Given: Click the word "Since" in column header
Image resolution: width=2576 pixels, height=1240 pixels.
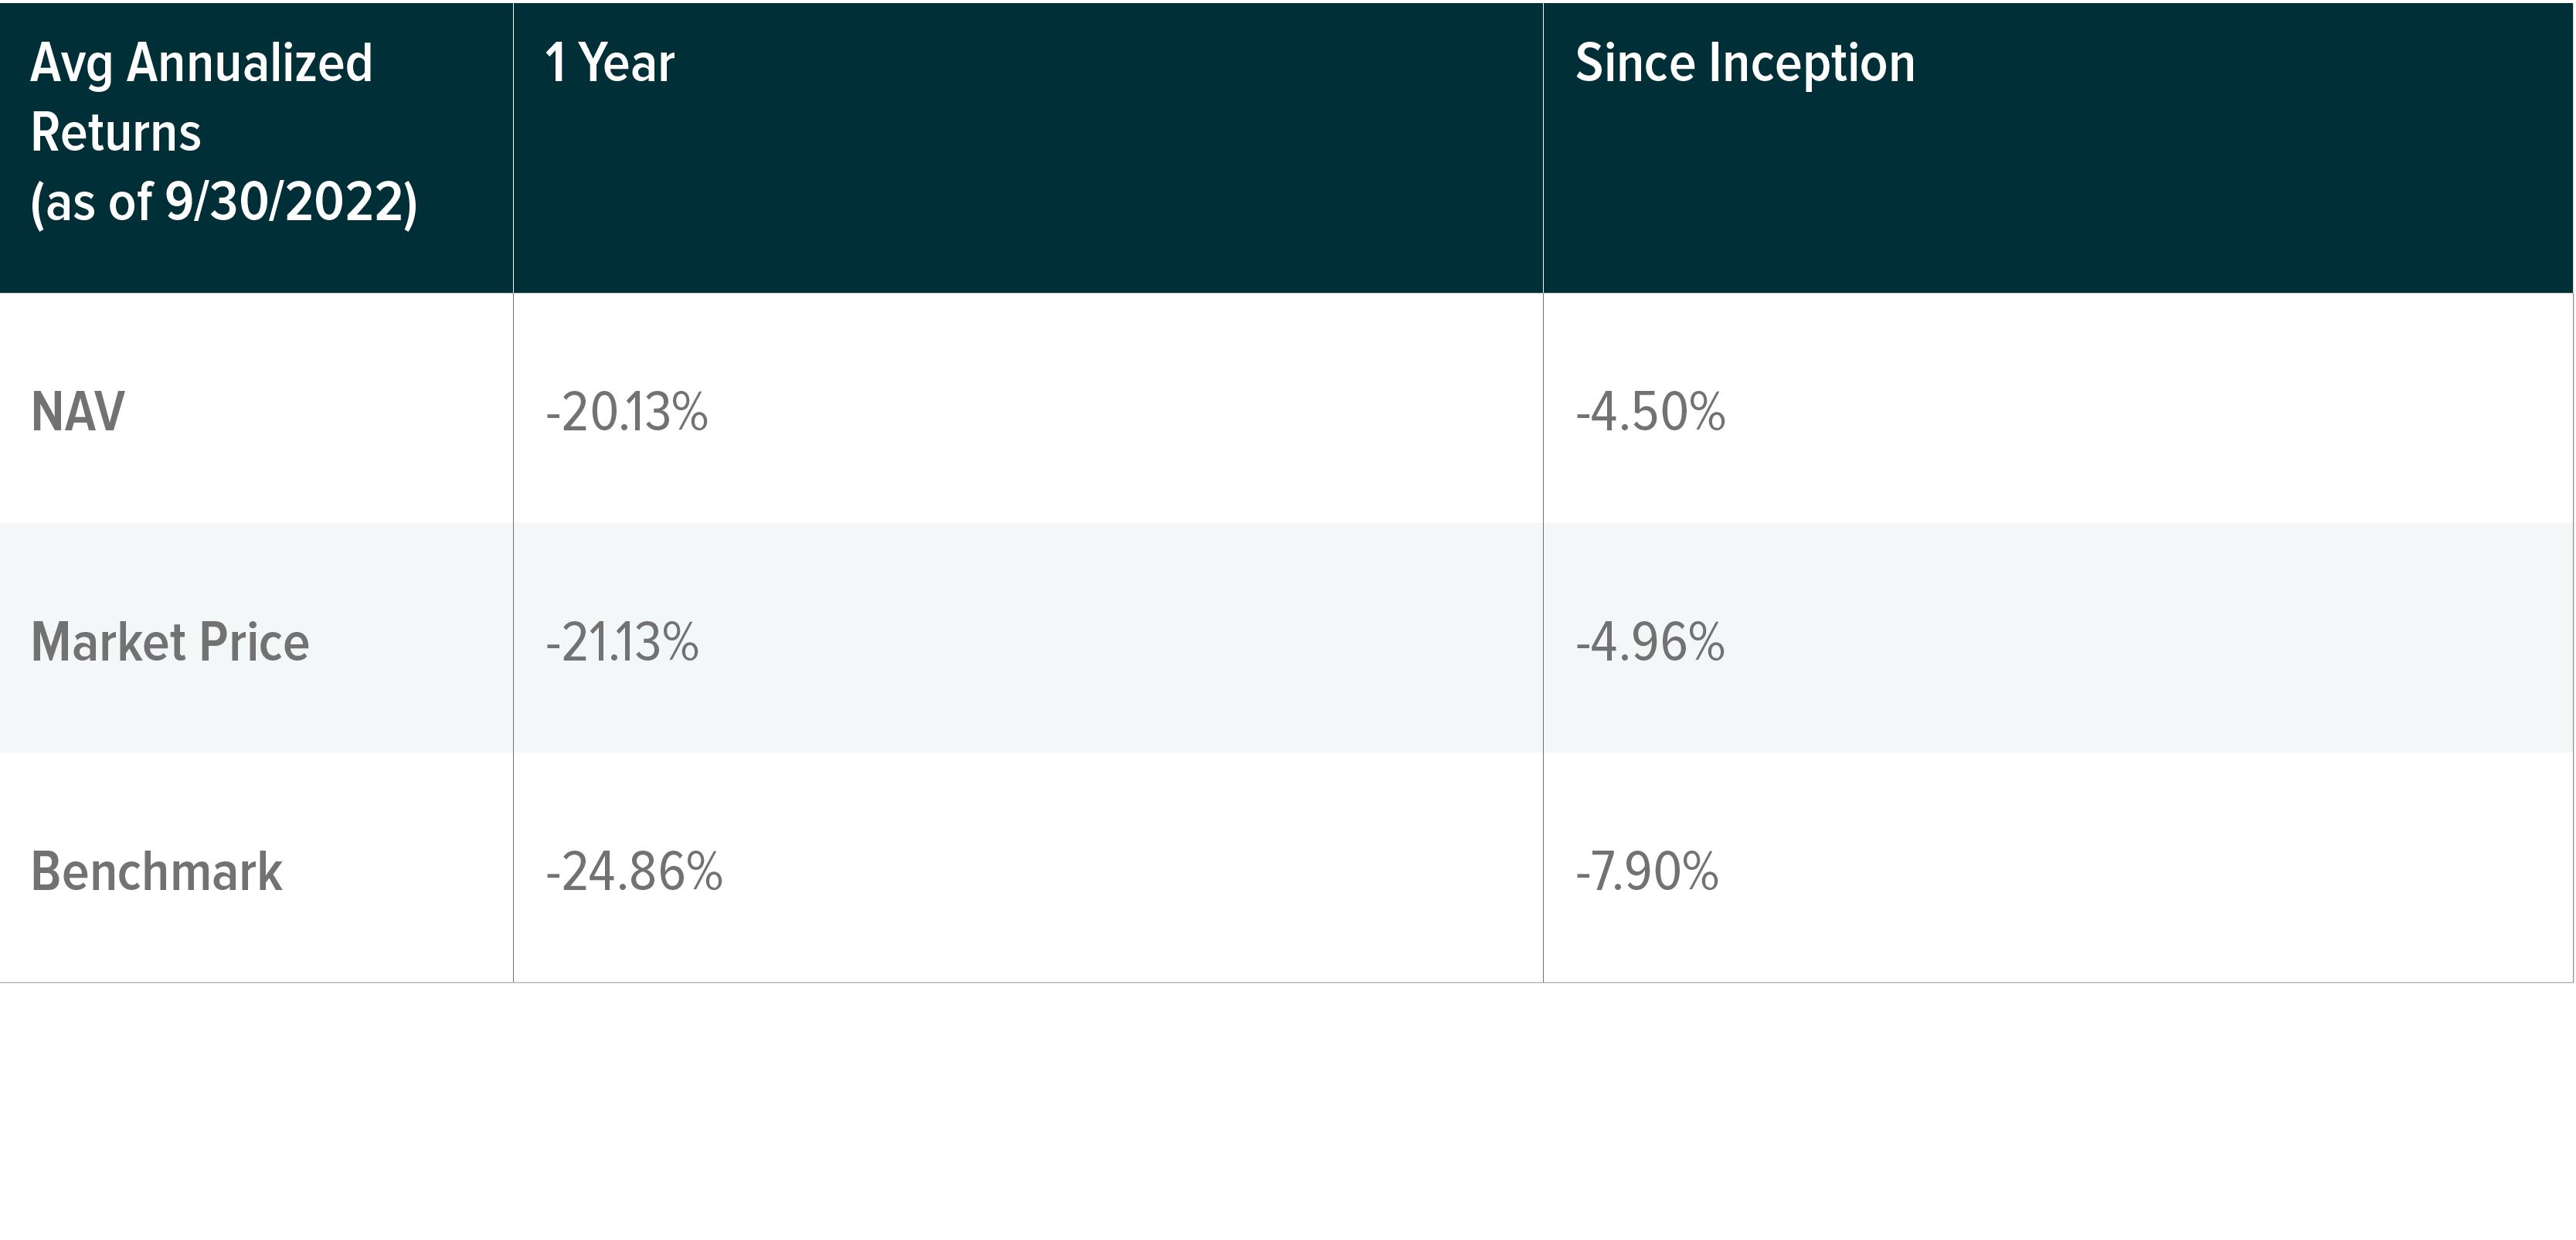Looking at the screenshot, I should click(1635, 63).
